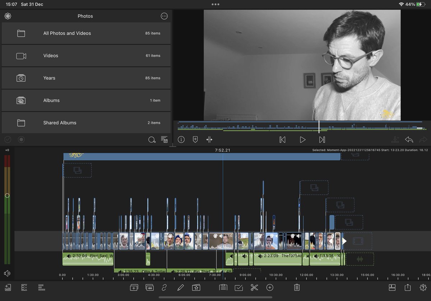Select the Otto A Totlar audio clip

pos(140,271)
